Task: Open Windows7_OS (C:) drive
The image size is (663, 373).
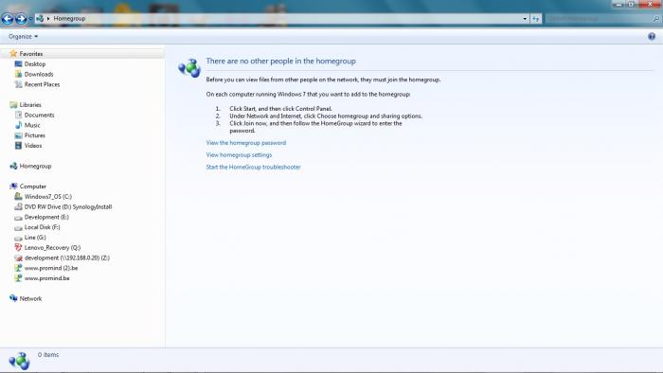Action: click(x=47, y=196)
